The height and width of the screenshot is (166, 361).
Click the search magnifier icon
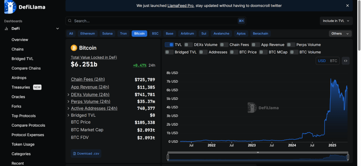(70, 21)
